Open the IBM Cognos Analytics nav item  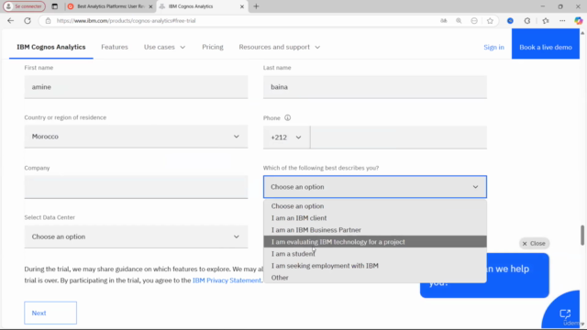[51, 47]
